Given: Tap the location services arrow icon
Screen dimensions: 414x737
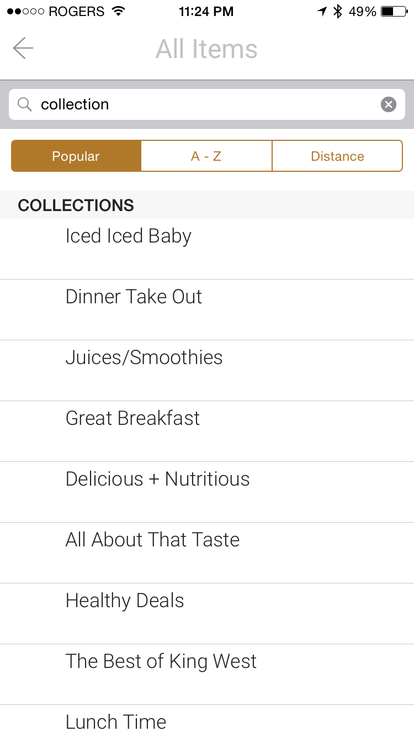Looking at the screenshot, I should click(322, 12).
